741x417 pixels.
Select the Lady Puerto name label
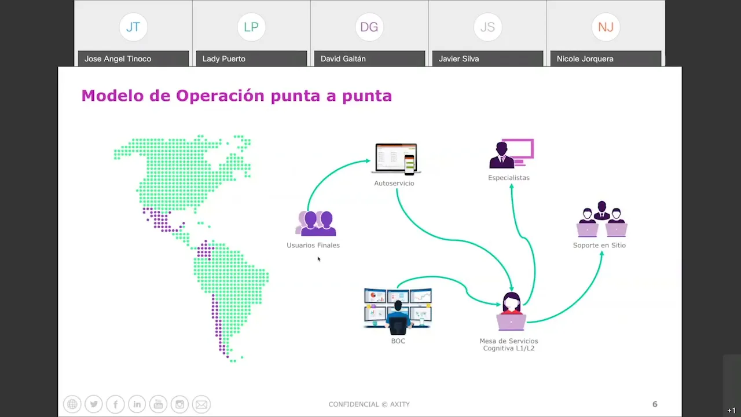[251, 58]
